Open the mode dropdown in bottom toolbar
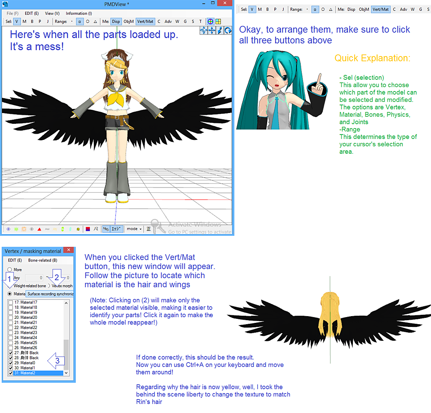The image size is (431, 413). (x=134, y=229)
